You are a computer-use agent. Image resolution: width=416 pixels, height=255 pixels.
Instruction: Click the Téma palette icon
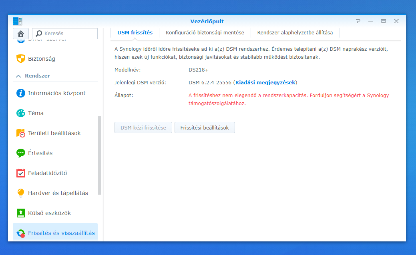21,113
